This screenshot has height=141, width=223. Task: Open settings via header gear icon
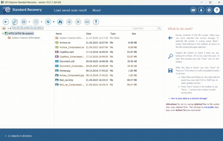[209, 10]
